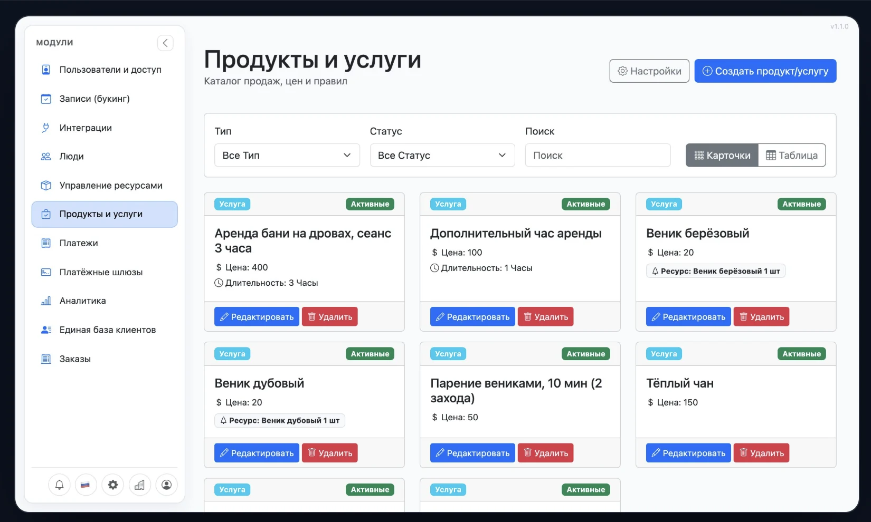The width and height of the screenshot is (871, 522).
Task: Open the gear settings icon in sidebar footer
Action: coord(113,485)
